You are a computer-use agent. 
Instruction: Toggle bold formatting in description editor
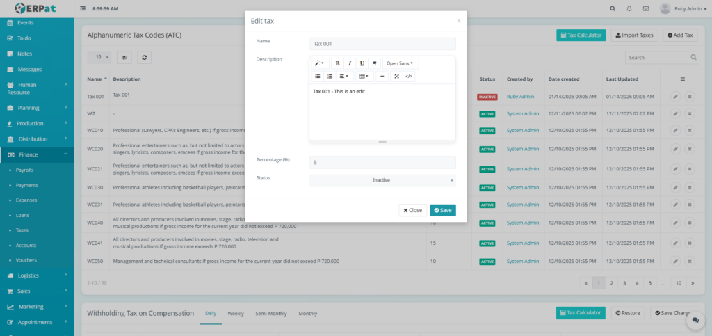tap(337, 63)
